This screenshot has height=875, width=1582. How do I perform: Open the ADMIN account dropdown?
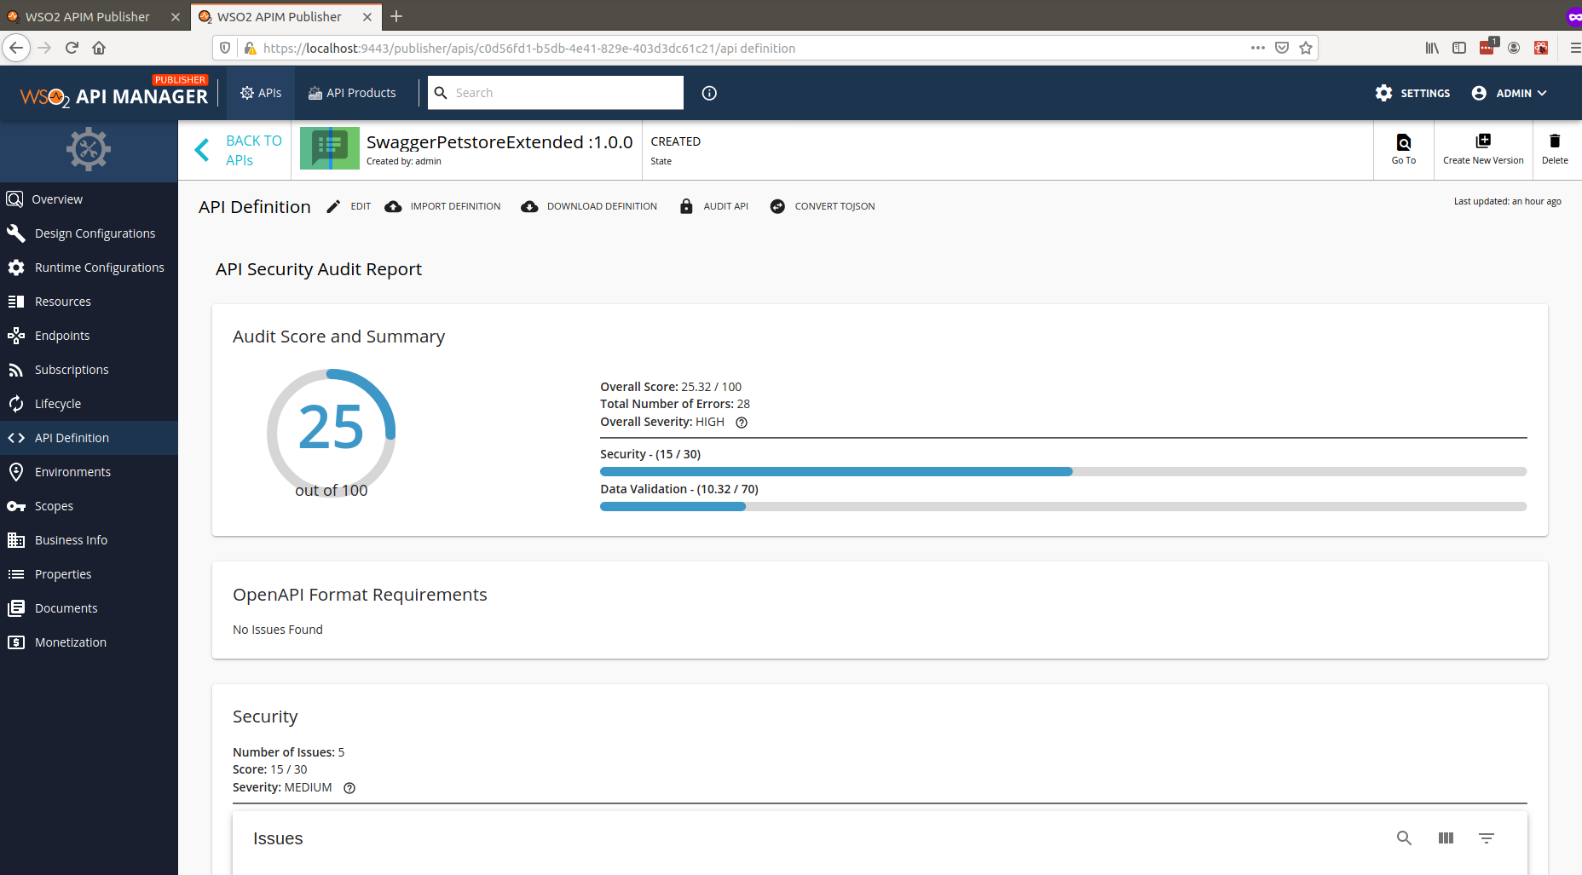1510,93
